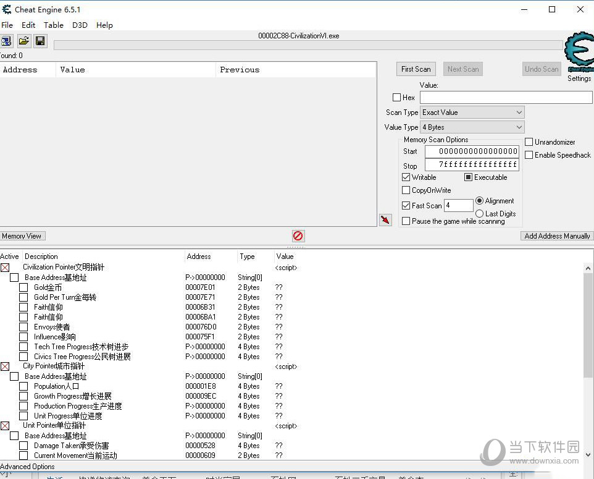Select the Alignment radio button
The image size is (594, 479).
coord(479,201)
